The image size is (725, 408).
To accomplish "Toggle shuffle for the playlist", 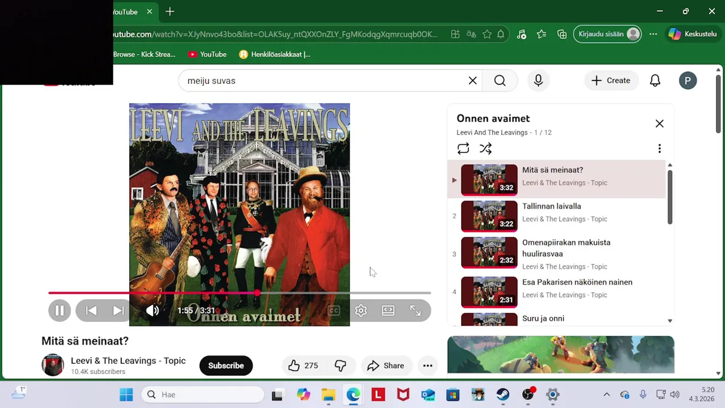I will (x=485, y=148).
